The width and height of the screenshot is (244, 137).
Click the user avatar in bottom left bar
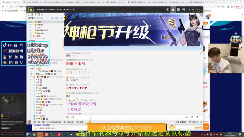tap(29, 122)
